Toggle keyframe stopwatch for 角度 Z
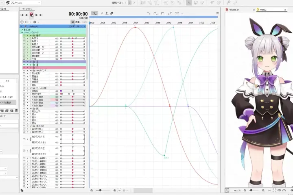Image resolution: width=293 pixels, height=195 pixels. pyautogui.click(x=24, y=44)
